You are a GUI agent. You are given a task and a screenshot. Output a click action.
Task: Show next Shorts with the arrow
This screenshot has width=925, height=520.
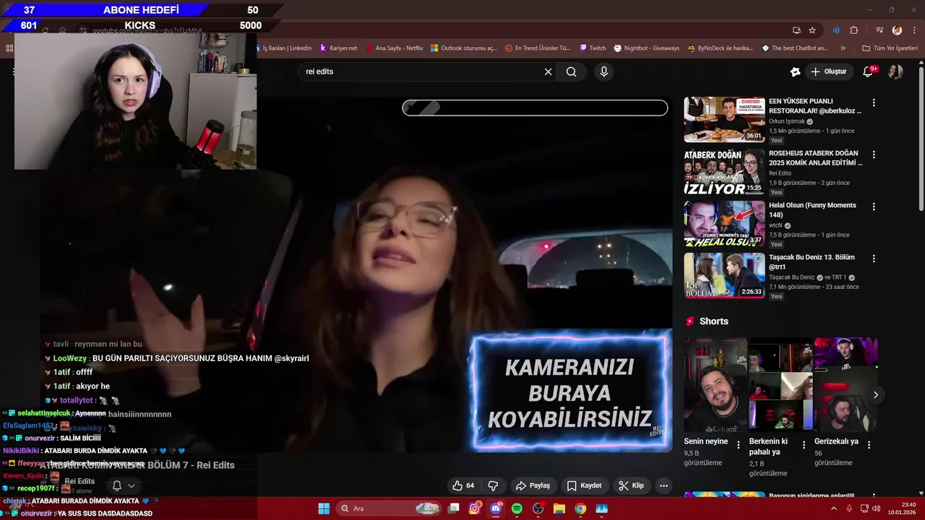tap(876, 395)
